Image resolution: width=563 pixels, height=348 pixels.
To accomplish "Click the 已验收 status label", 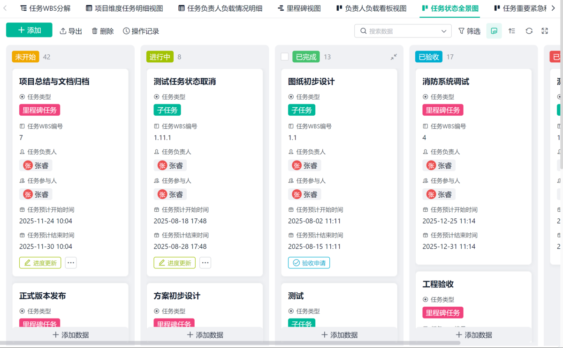I will (429, 57).
